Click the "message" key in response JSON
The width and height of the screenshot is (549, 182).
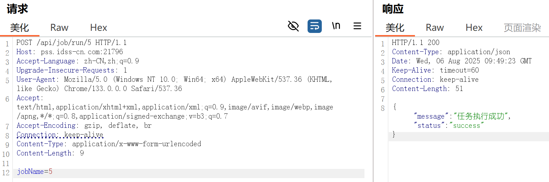(431, 116)
